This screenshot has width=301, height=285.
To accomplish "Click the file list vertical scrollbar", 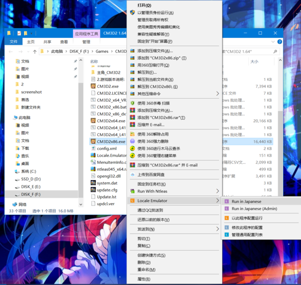I will pyautogui.click(x=281, y=154).
